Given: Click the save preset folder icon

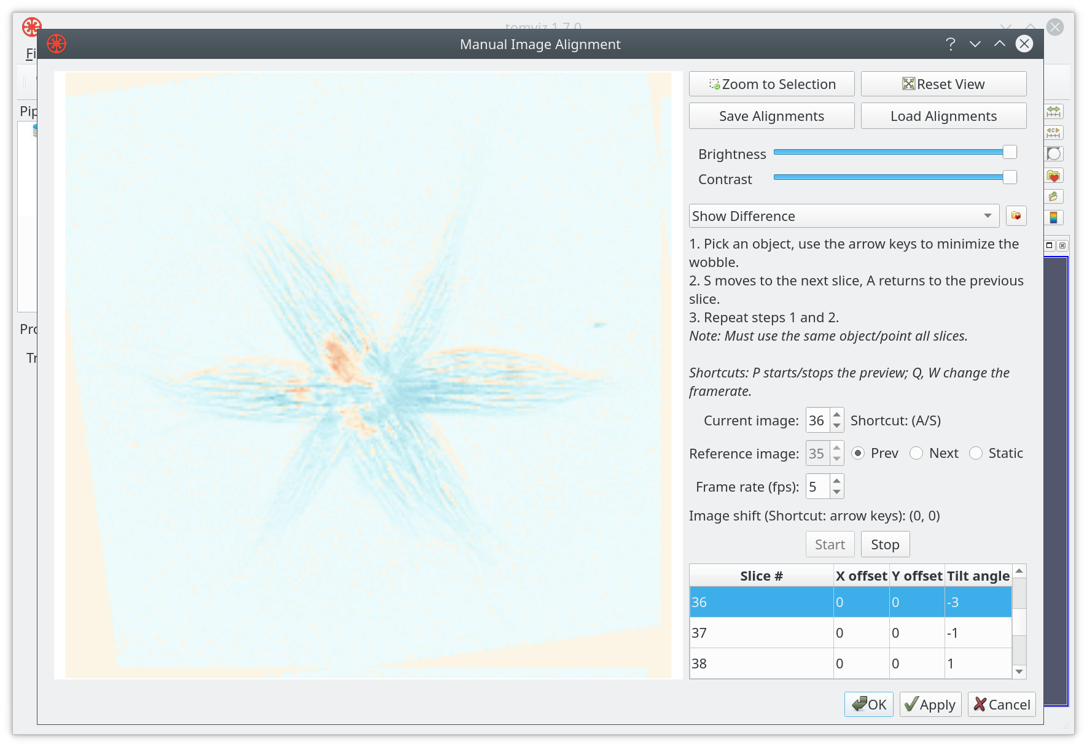Looking at the screenshot, I should 1054,196.
